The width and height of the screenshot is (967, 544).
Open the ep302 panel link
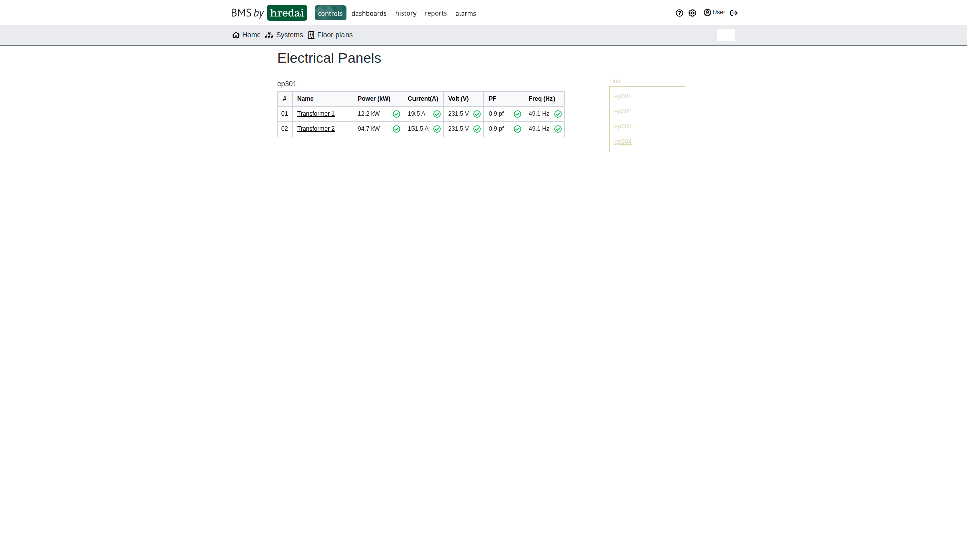623,111
